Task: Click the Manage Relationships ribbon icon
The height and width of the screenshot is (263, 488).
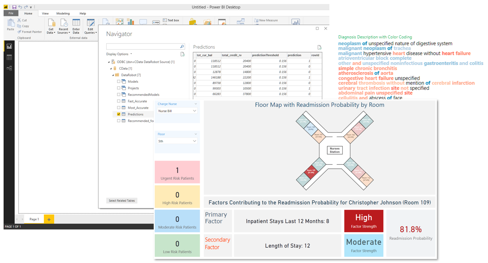Action: click(241, 21)
